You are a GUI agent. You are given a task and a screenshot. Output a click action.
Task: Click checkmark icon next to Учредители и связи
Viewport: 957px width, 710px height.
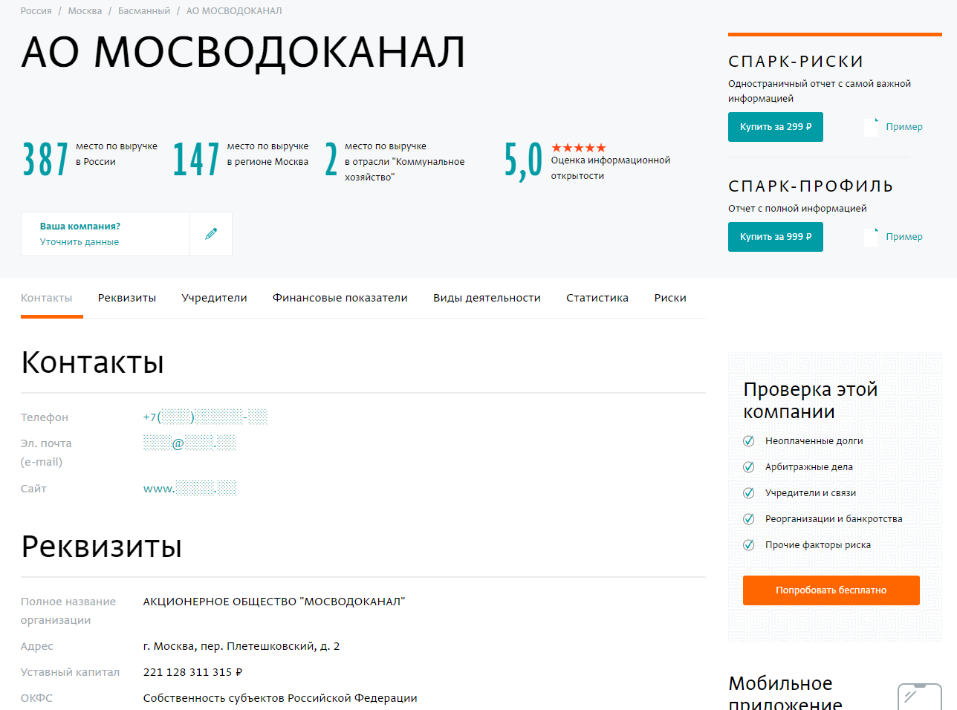click(749, 493)
